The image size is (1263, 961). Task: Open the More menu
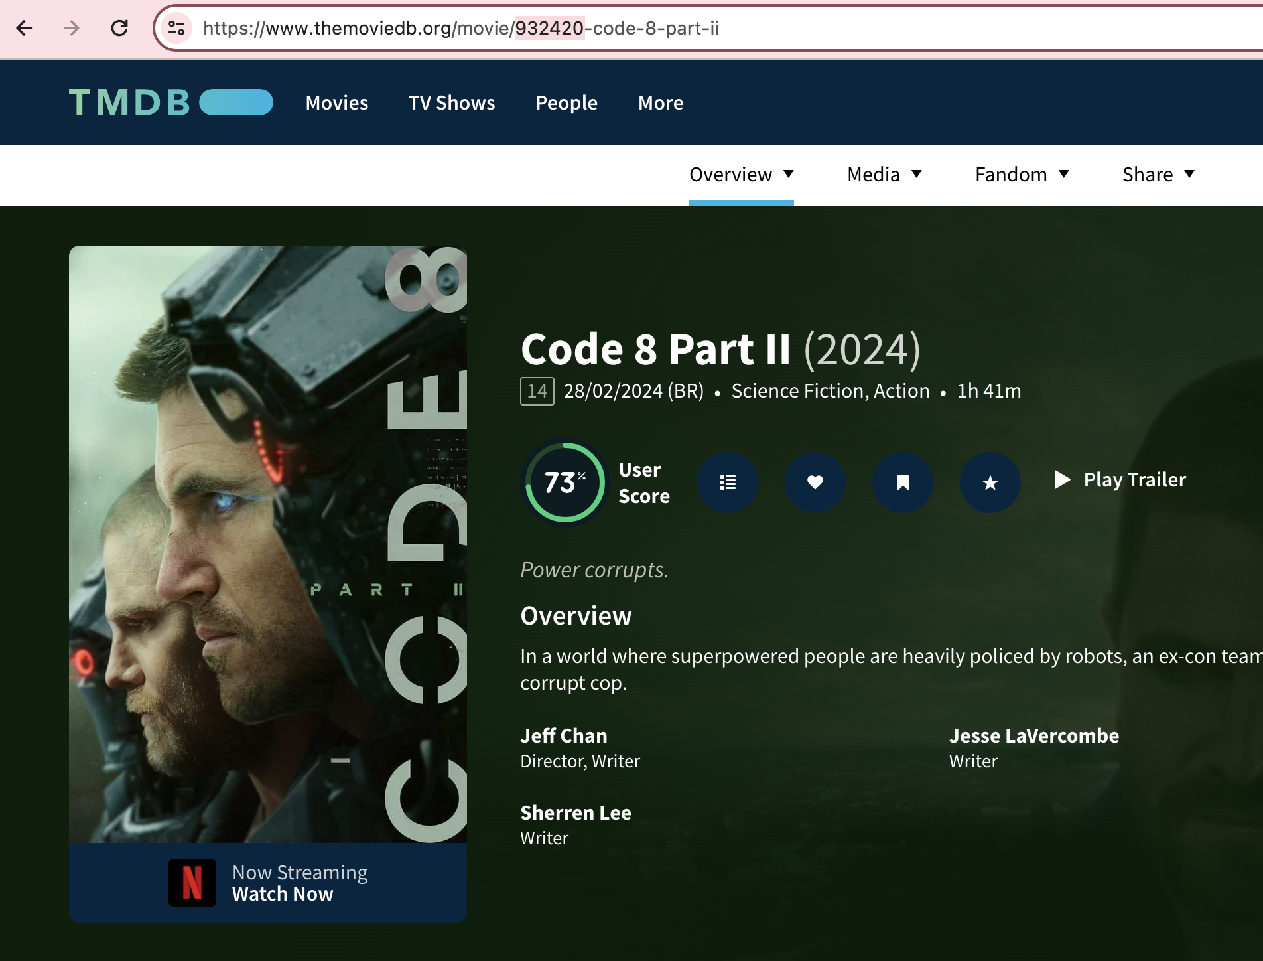tap(661, 103)
